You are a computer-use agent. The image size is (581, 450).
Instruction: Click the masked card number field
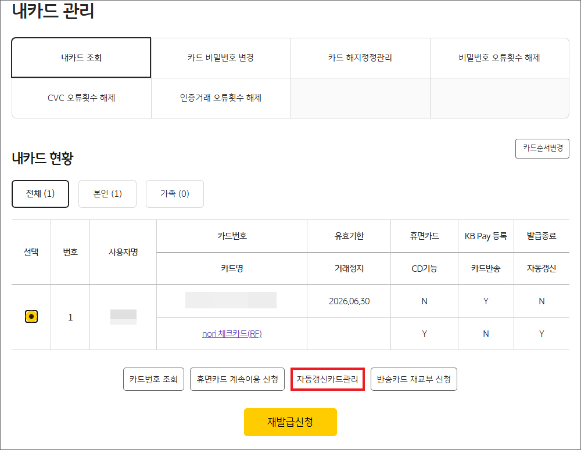[231, 301]
